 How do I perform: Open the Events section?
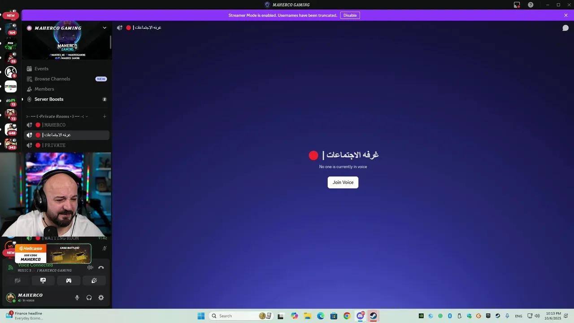coord(66,69)
